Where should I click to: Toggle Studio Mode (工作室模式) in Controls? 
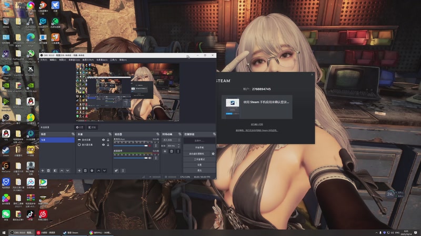[199, 159]
